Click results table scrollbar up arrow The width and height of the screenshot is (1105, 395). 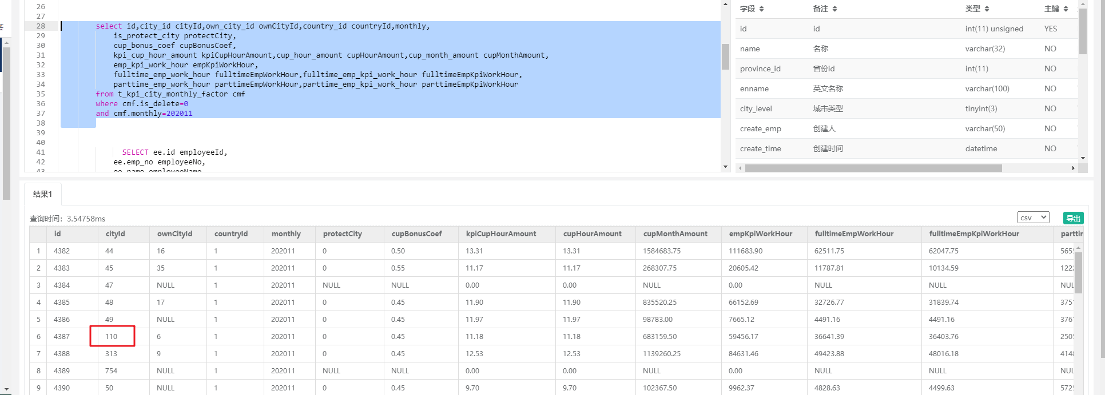click(x=1079, y=248)
